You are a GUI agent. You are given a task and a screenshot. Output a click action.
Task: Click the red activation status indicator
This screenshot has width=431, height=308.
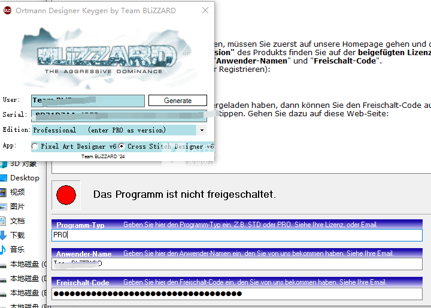(x=66, y=195)
